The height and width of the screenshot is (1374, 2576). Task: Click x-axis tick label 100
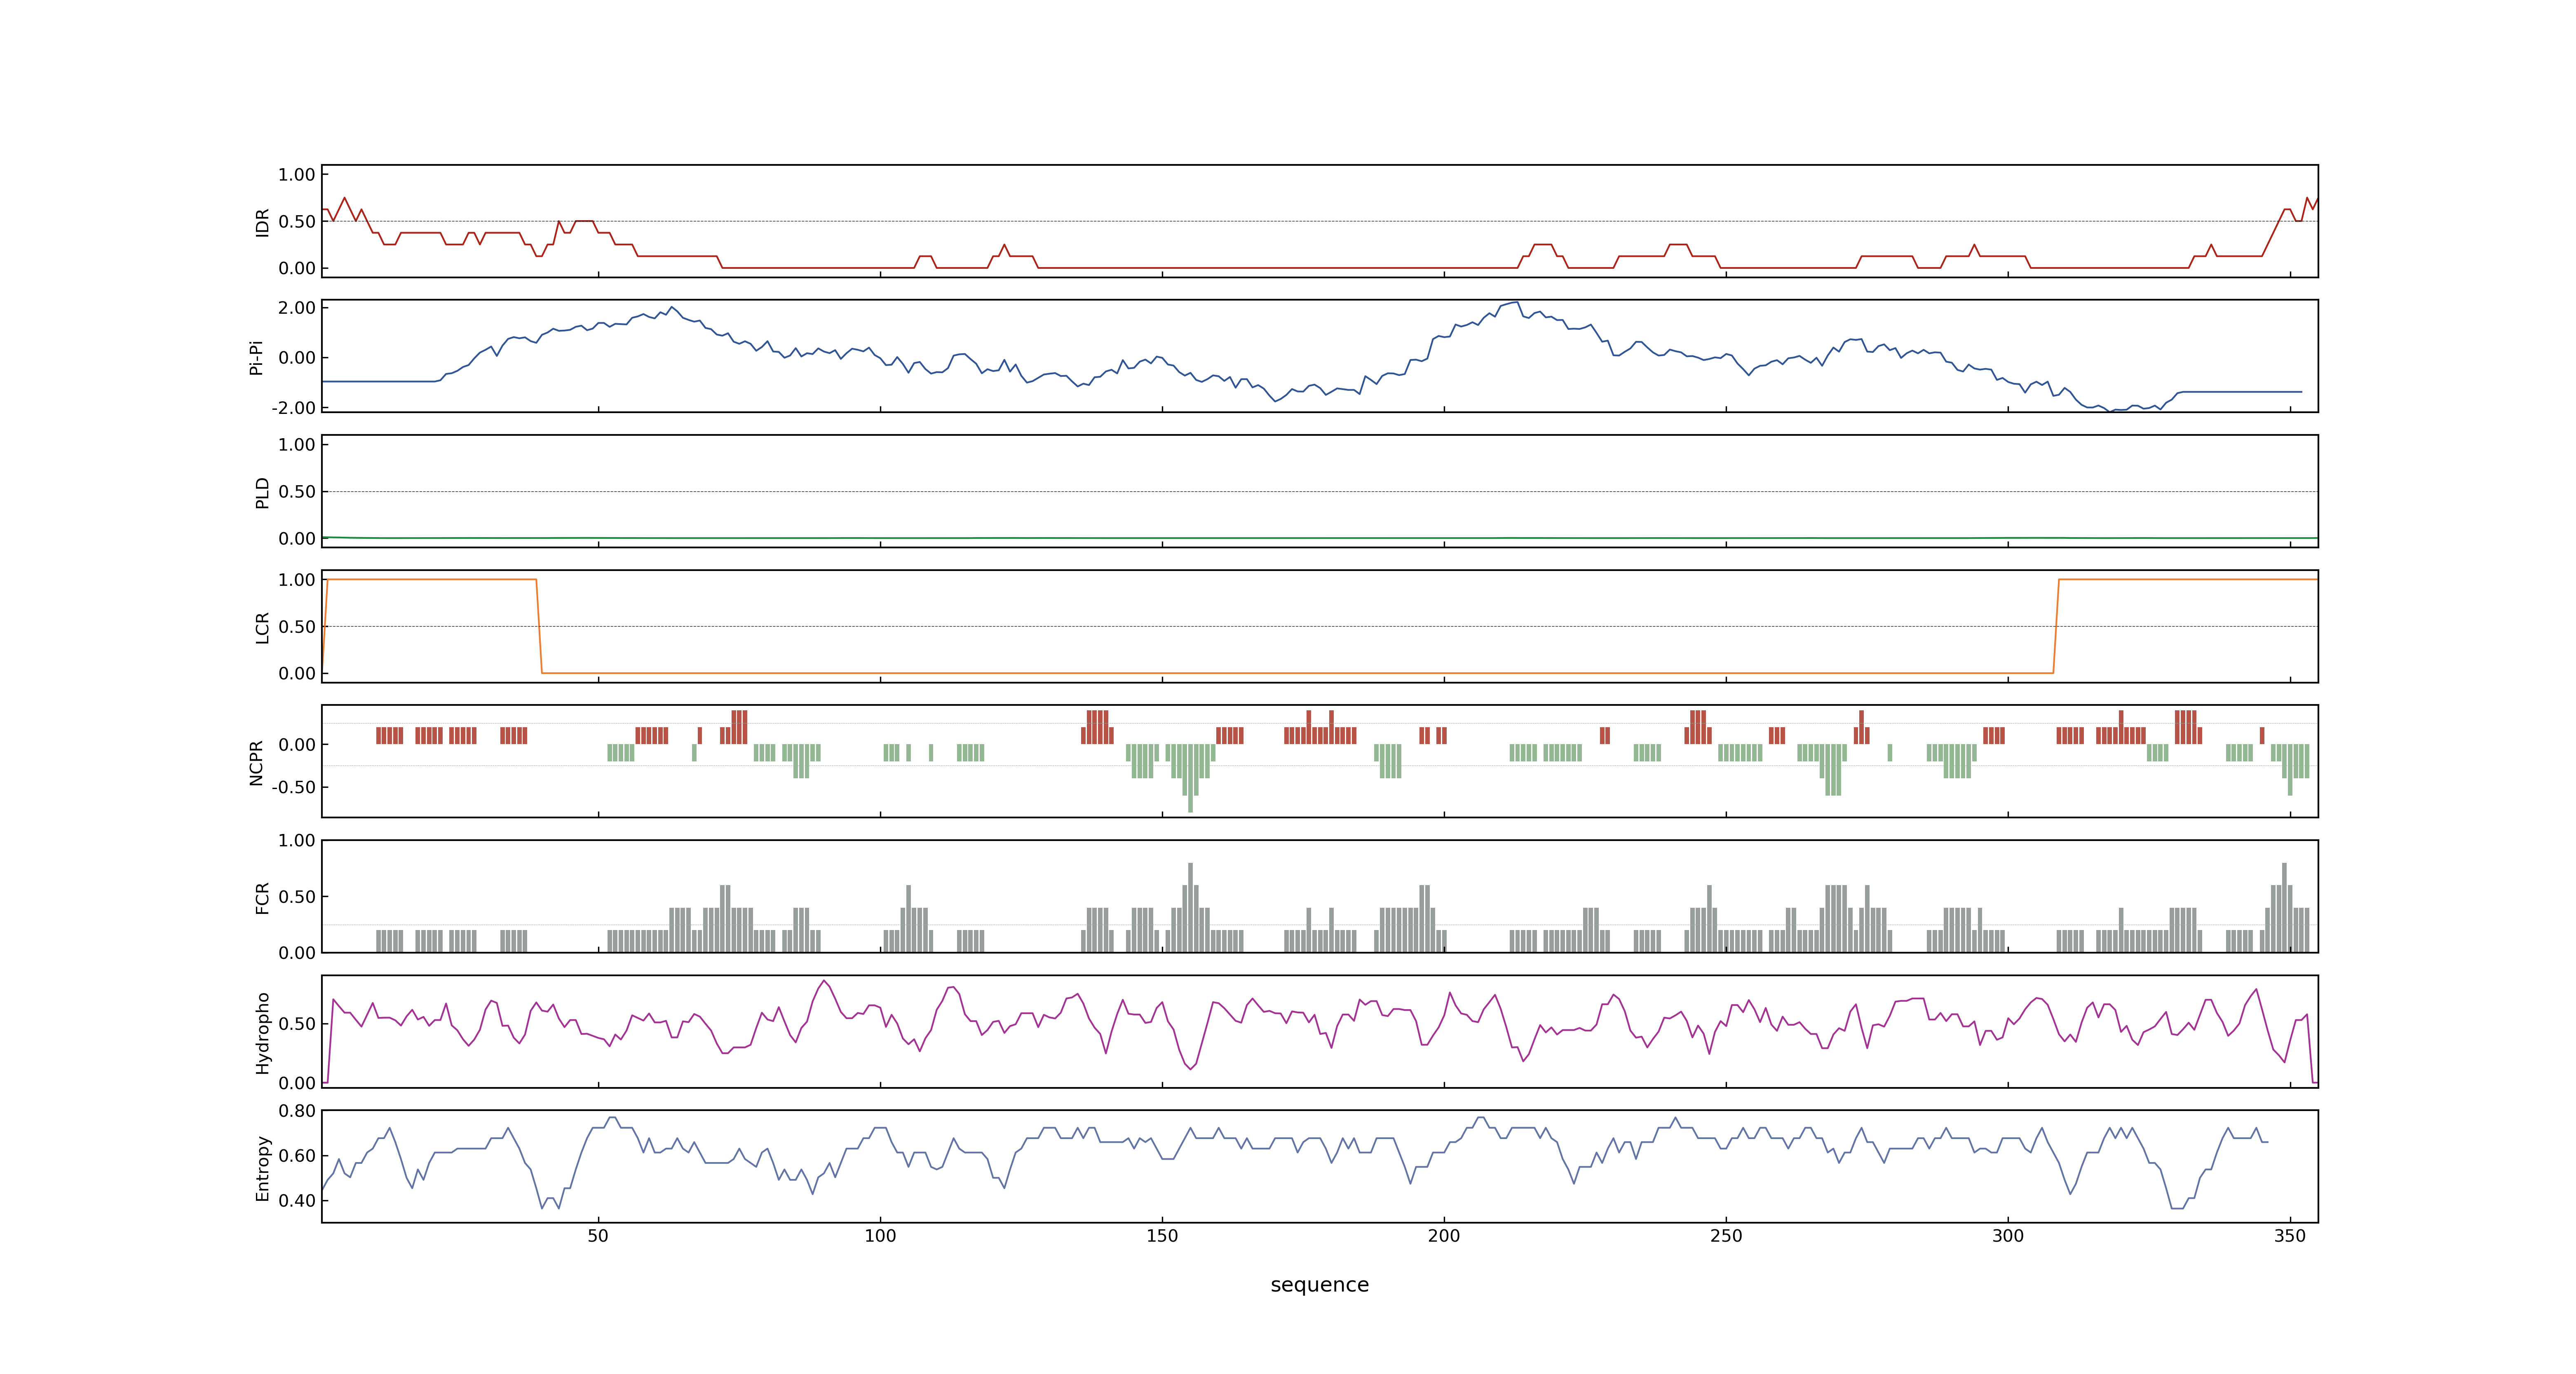pyautogui.click(x=880, y=1236)
